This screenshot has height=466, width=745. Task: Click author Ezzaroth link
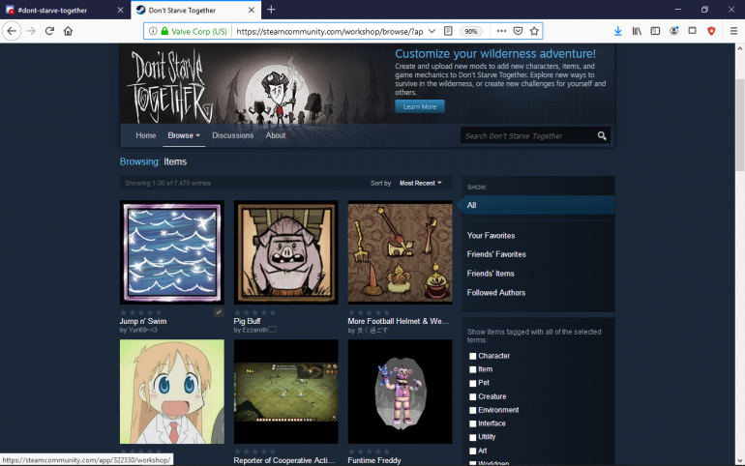click(x=254, y=330)
